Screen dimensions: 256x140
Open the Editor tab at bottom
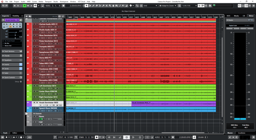(15, 133)
